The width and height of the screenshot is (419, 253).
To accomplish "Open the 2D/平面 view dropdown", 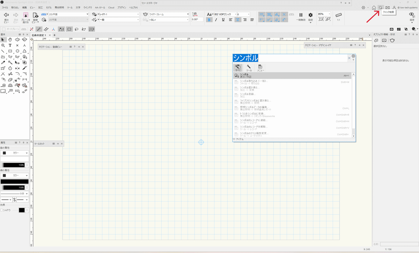I will pos(68,14).
